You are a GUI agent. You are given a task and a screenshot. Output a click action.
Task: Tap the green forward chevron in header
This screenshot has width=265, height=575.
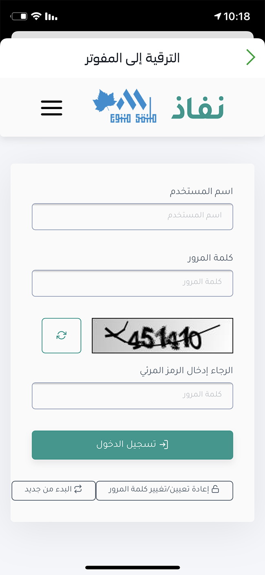point(251,58)
